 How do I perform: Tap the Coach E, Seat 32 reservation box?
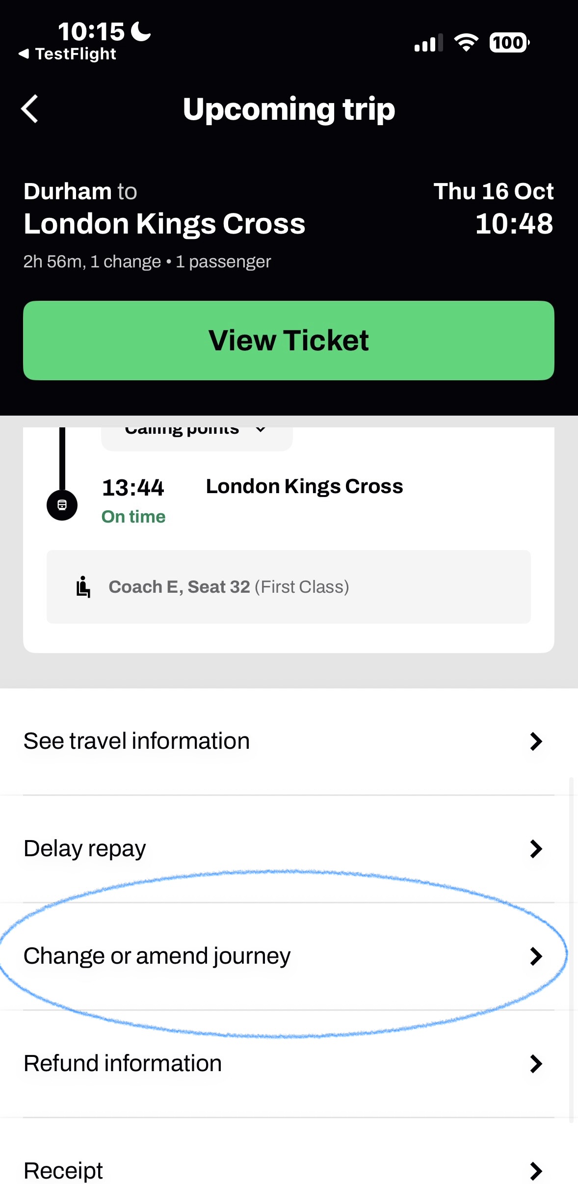[x=289, y=587]
